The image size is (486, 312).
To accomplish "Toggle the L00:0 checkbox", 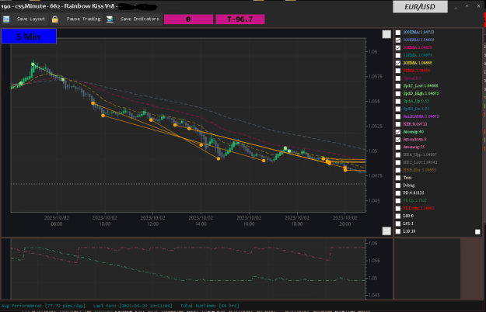I will tap(398, 216).
